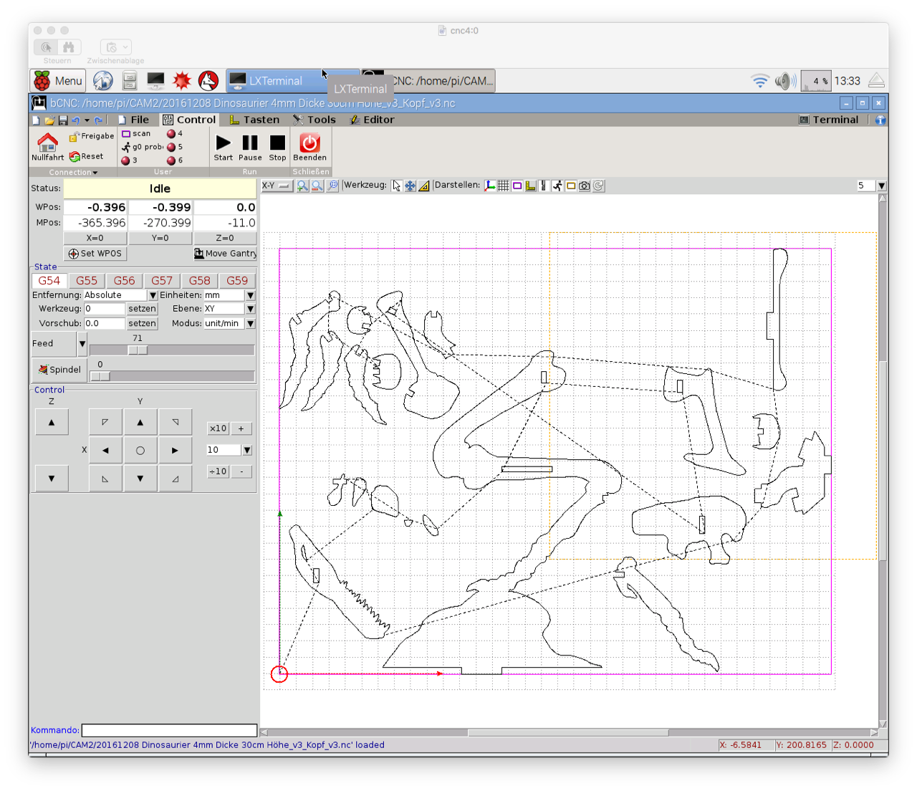This screenshot has width=917, height=791.
Task: Toggle the Spindel button
Action: pos(59,370)
